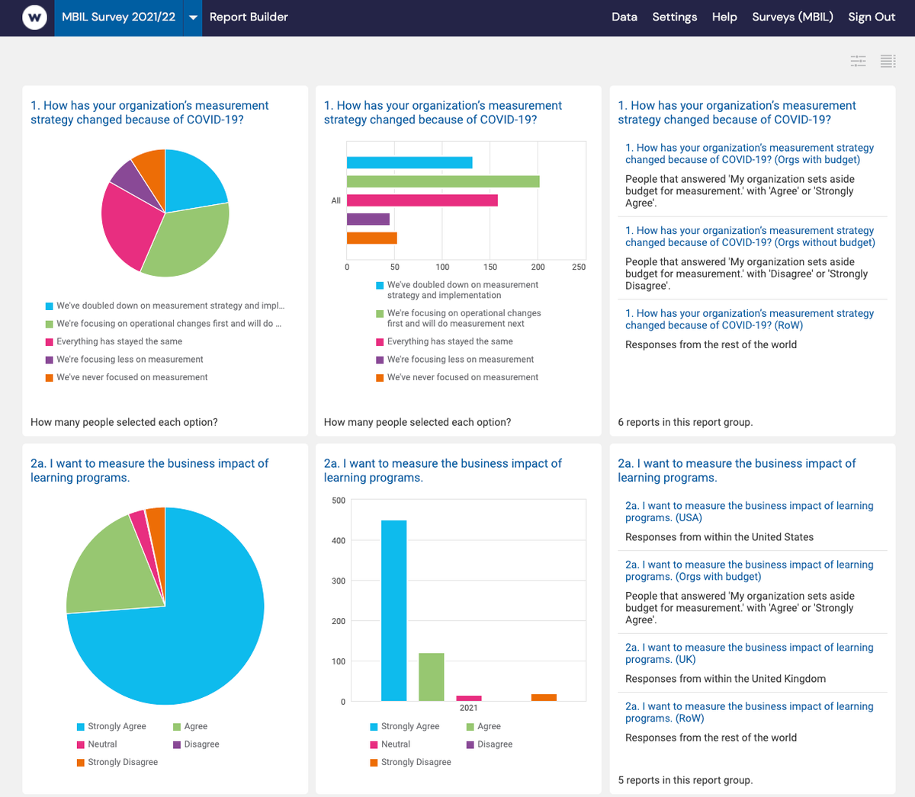Expand the survey dropdown arrow beside MBIL Survey 2021/22
This screenshot has width=915, height=797.
(x=193, y=18)
